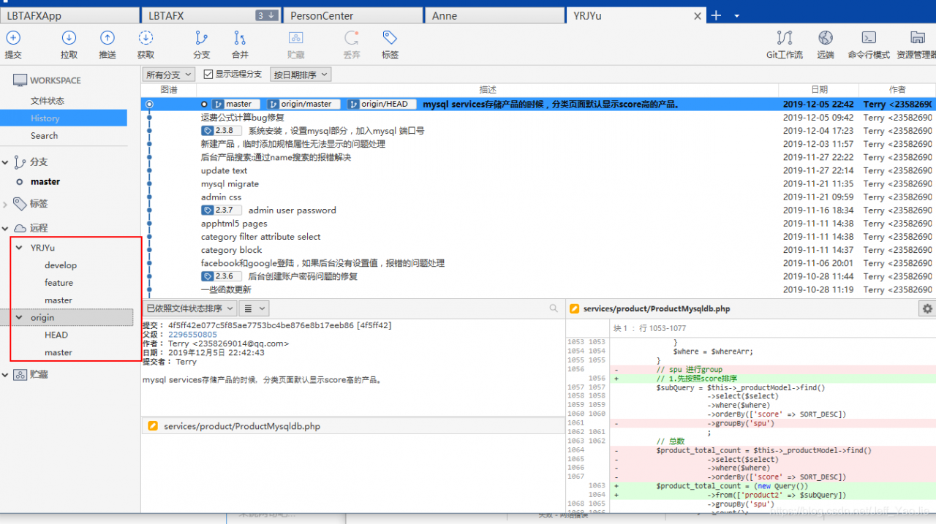Viewport: 936px width, 524px height.
Task: Select the commit 'update text'
Action: pyautogui.click(x=224, y=171)
